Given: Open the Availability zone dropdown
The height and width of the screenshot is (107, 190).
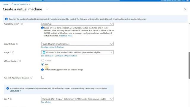Looking at the screenshot, I should (x=77, y=24).
